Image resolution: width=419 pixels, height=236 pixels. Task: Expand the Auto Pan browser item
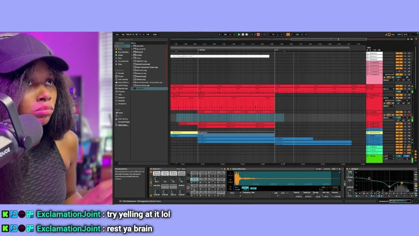click(132, 46)
